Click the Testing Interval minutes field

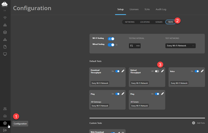coord(135,46)
